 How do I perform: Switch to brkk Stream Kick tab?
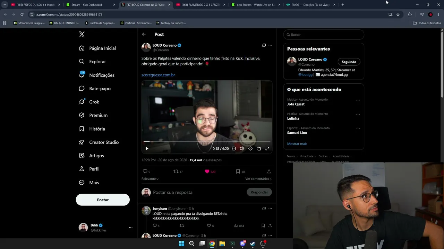pos(256,5)
